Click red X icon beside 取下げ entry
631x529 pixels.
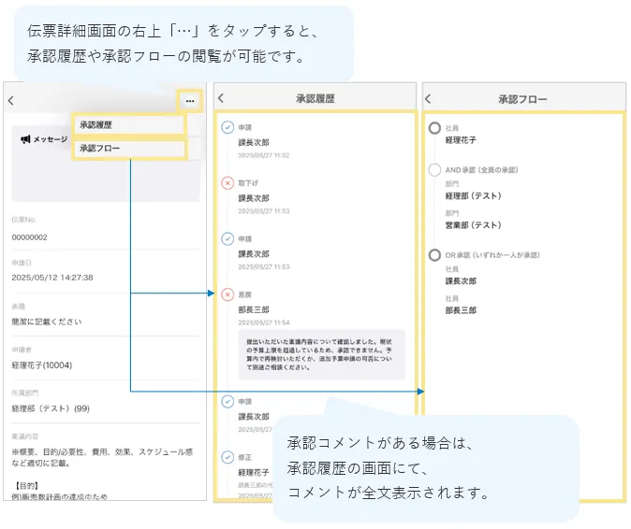(x=227, y=183)
